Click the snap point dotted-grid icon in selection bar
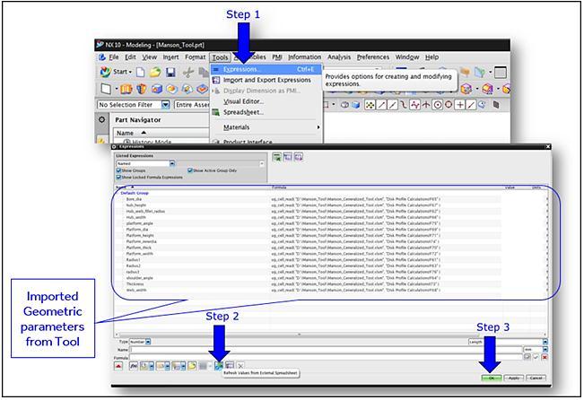The width and height of the screenshot is (584, 400). click(370, 105)
